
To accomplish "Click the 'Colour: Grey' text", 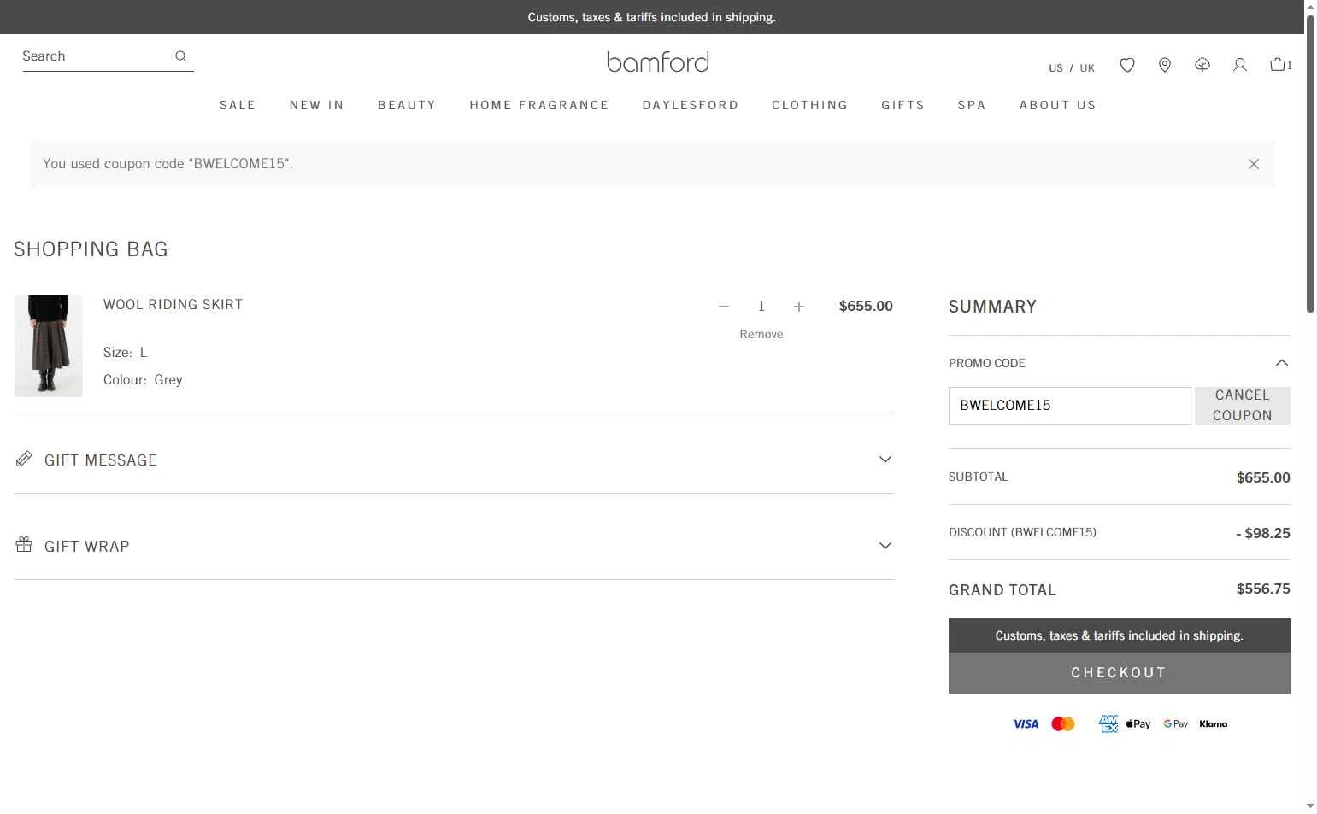I will pyautogui.click(x=143, y=380).
